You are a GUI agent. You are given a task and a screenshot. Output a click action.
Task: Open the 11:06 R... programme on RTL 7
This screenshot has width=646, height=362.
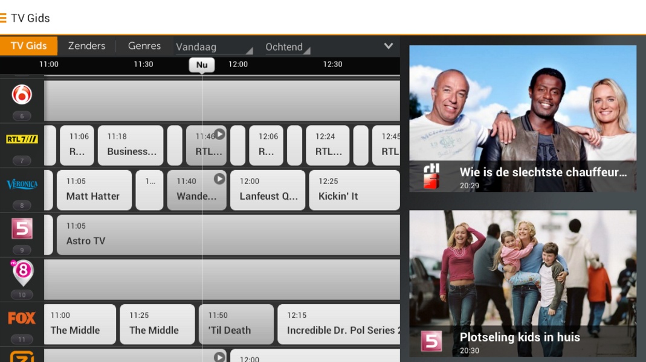77,145
